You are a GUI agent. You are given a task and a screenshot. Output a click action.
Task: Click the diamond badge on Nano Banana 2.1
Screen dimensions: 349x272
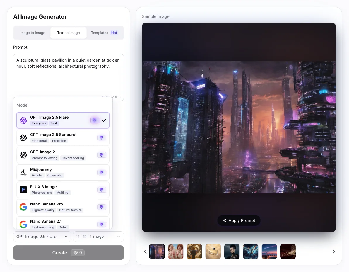coord(102,224)
